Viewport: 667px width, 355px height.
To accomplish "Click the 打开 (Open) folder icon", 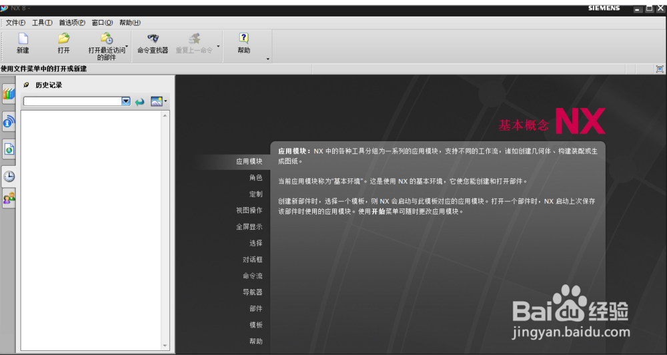I will pos(64,39).
